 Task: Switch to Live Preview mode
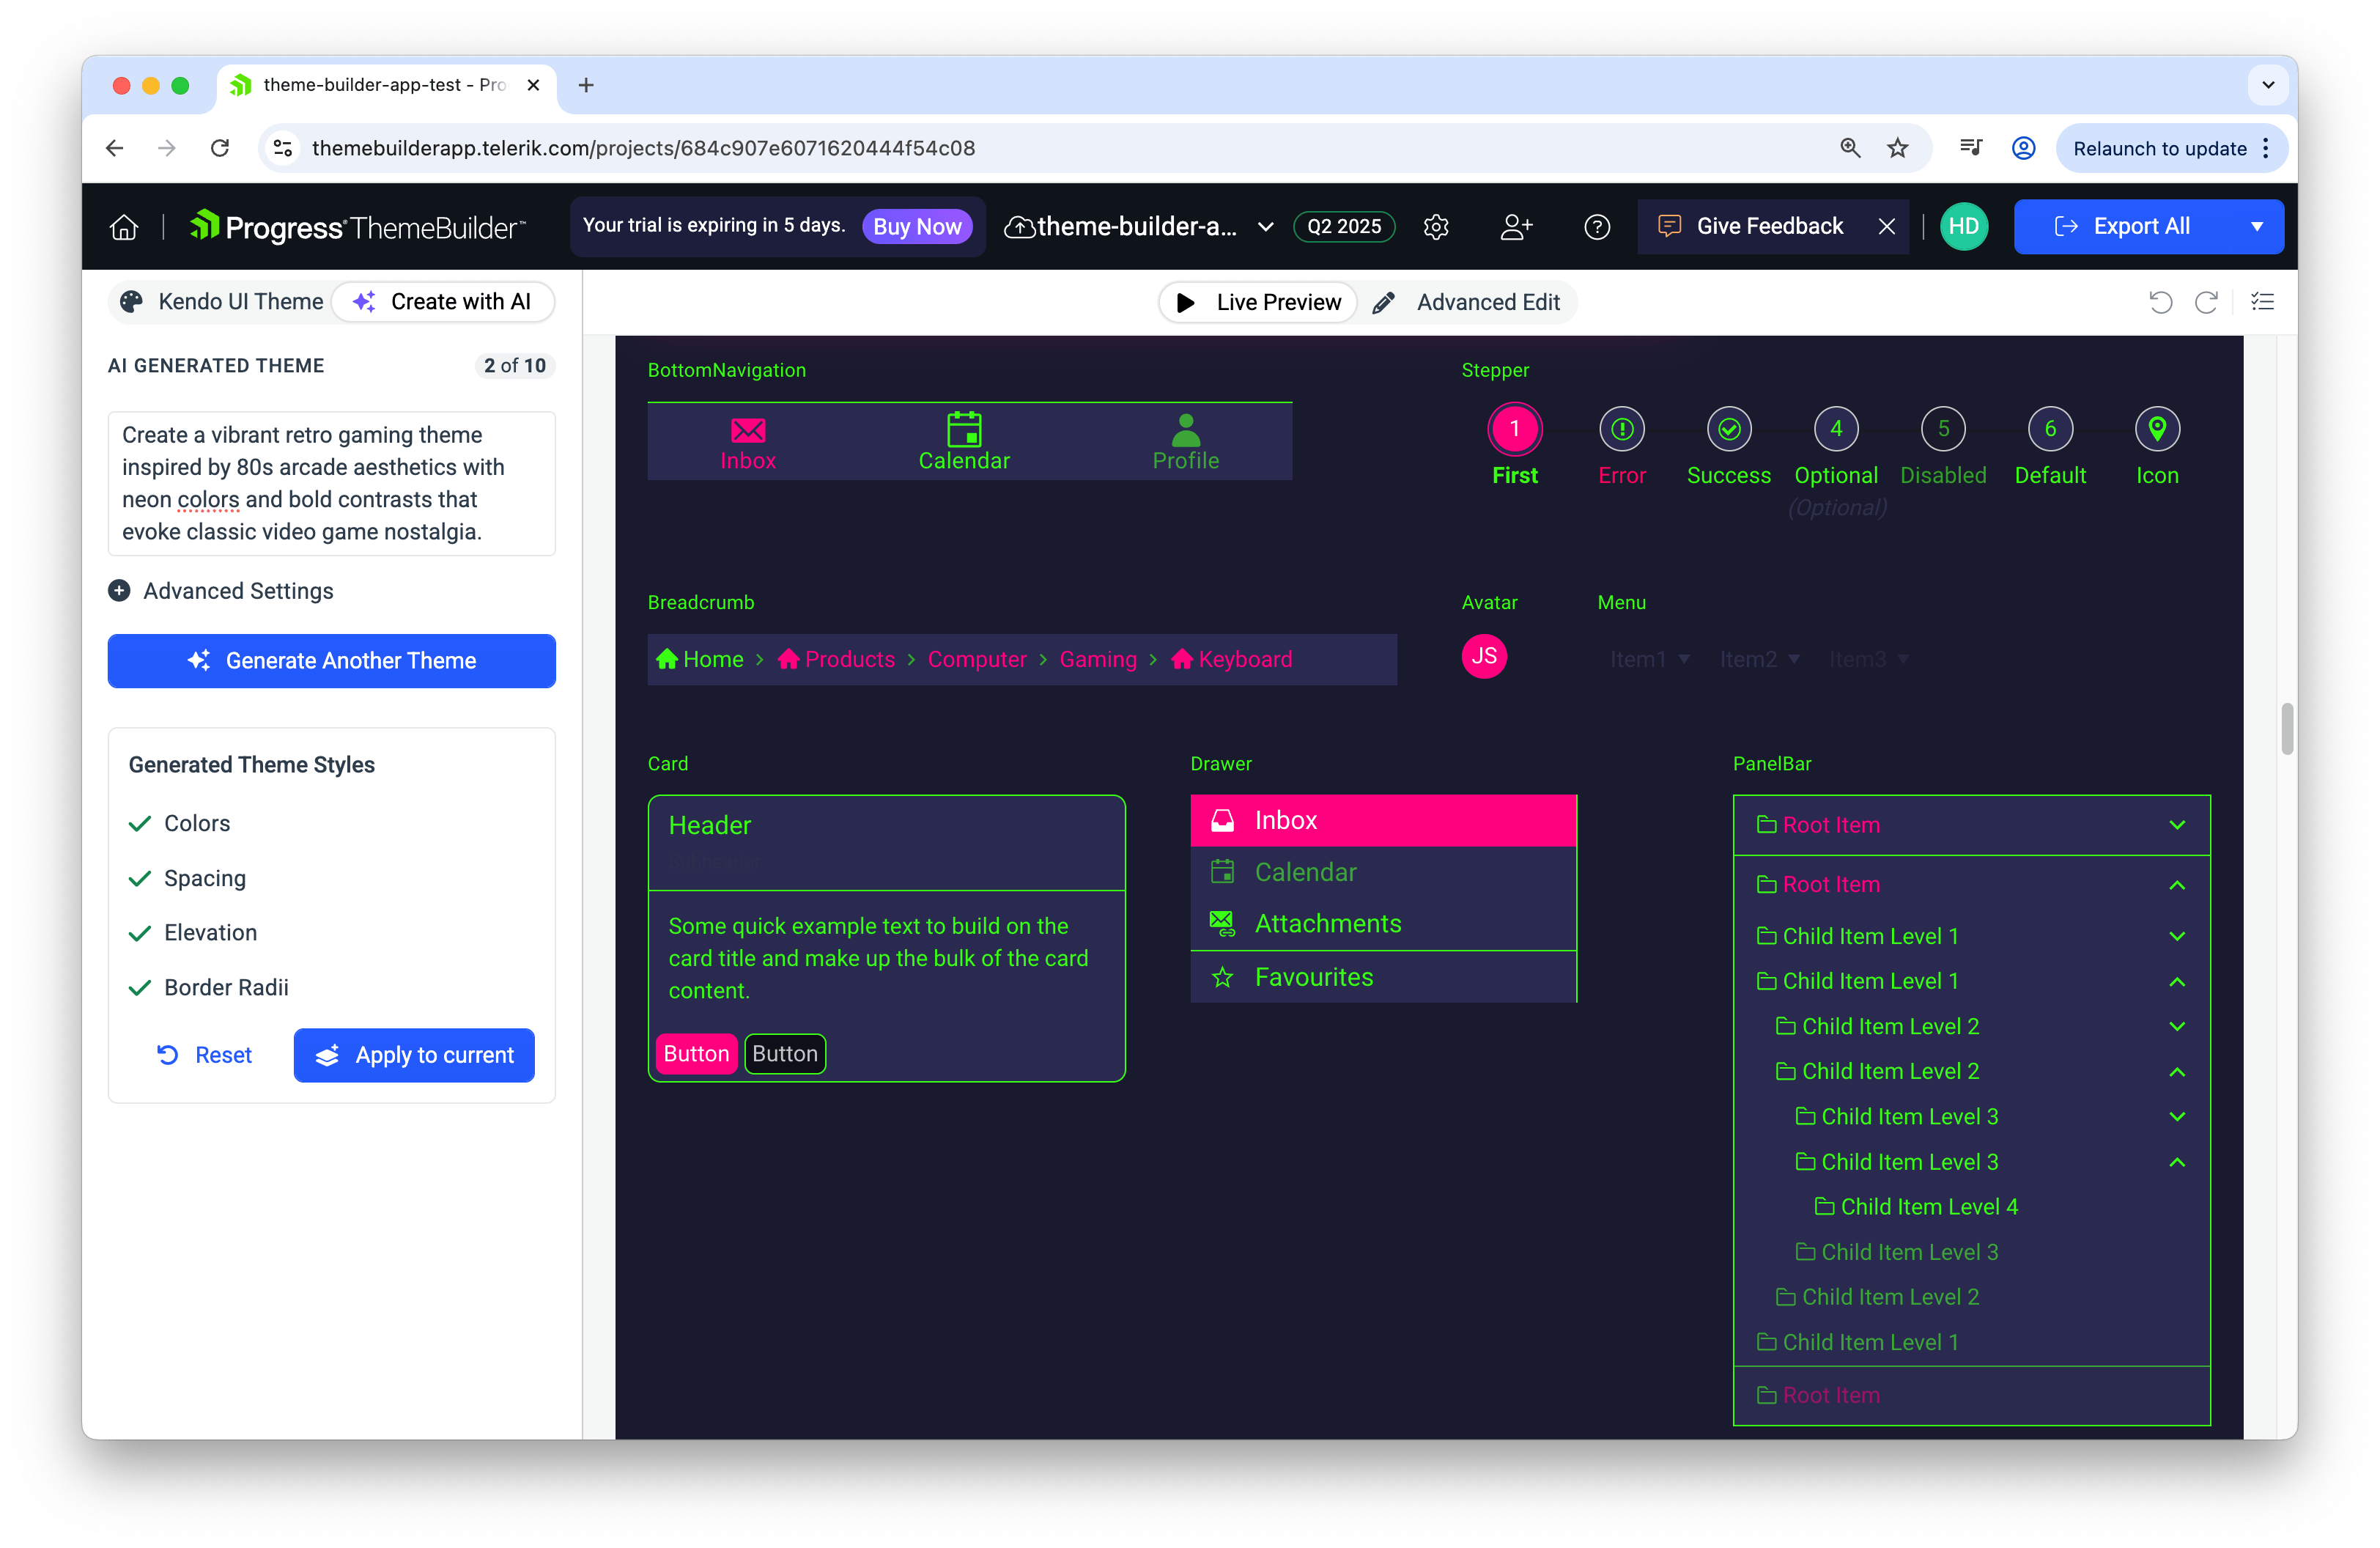point(1258,302)
